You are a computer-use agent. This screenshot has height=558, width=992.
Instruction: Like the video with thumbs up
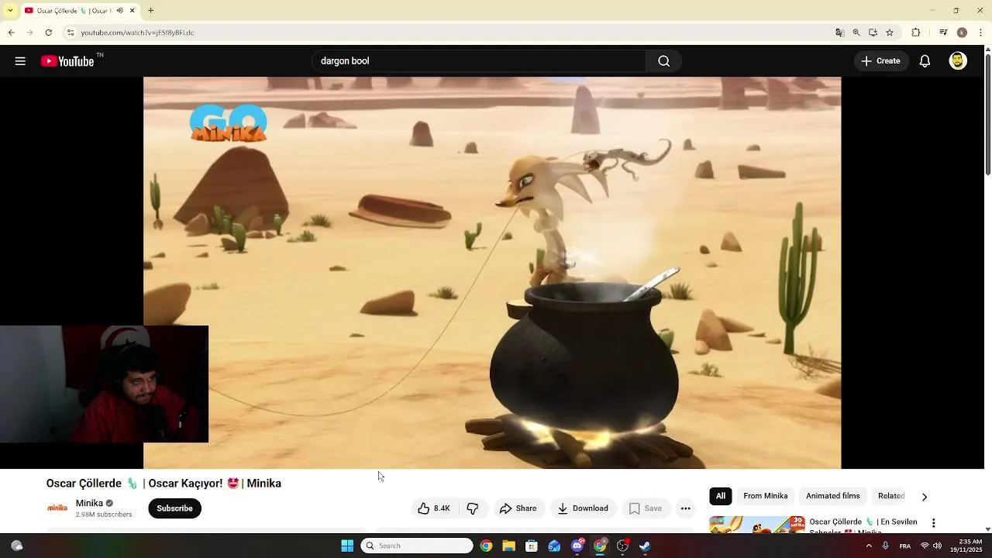[x=434, y=508]
